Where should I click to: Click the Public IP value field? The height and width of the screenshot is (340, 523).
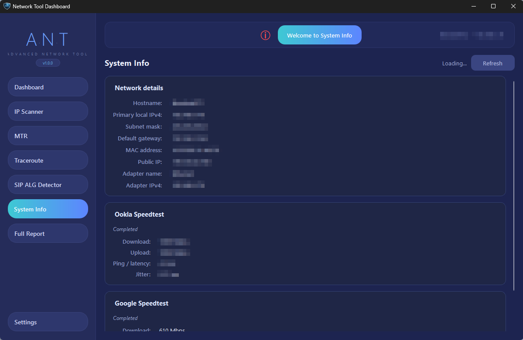192,162
